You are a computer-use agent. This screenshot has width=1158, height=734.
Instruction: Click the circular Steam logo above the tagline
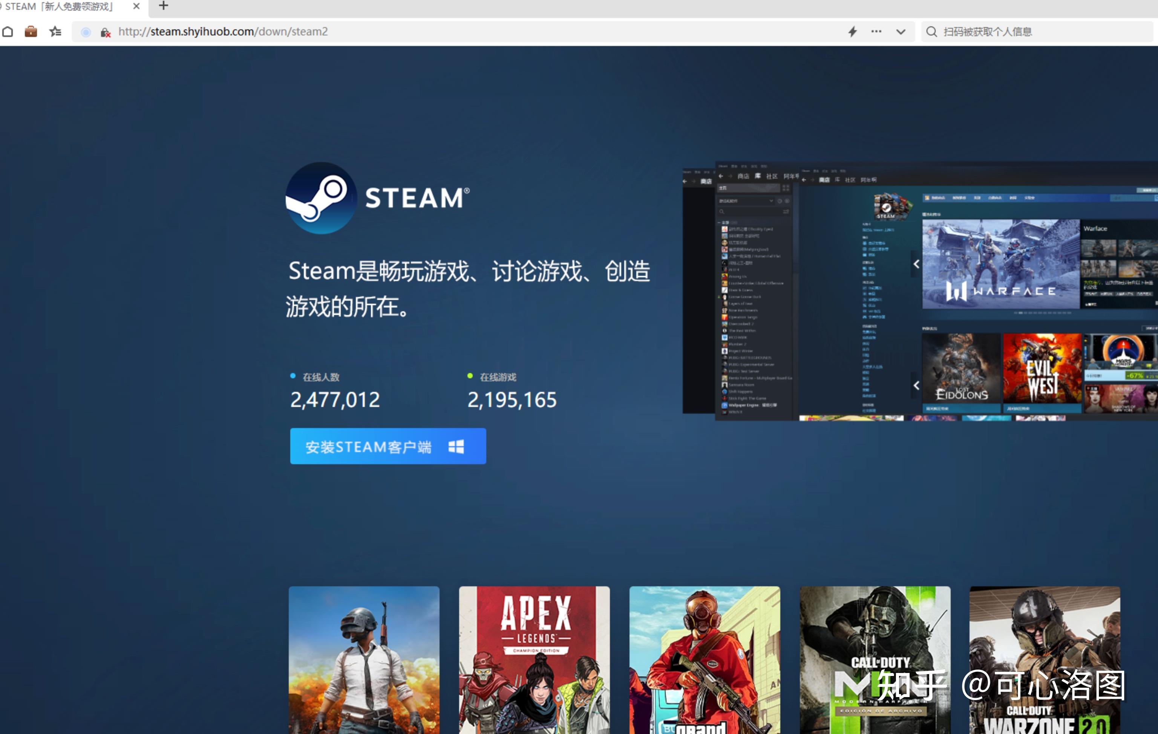321,199
